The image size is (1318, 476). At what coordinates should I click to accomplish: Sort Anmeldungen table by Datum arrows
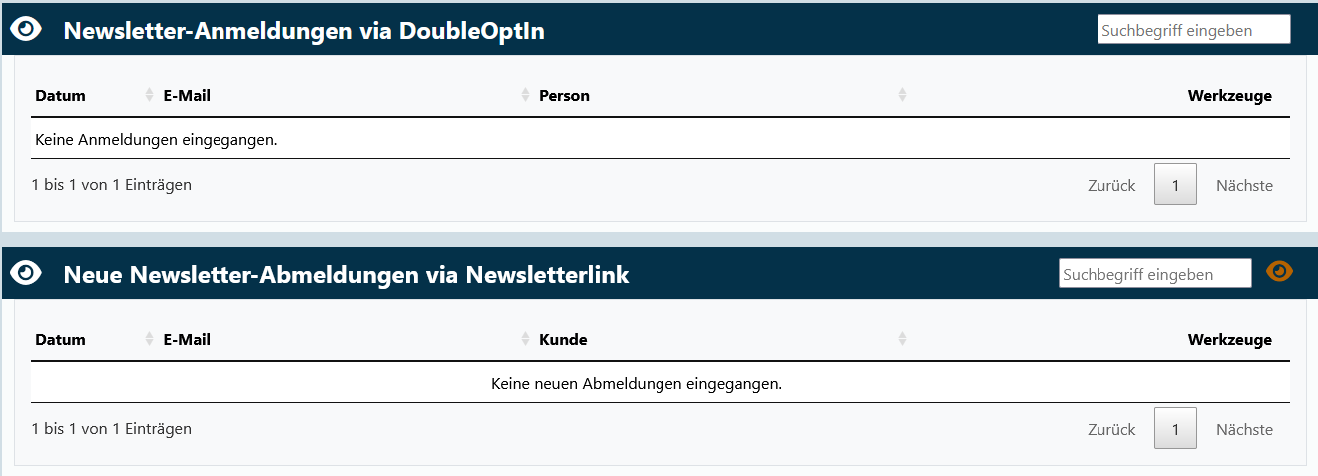[150, 96]
